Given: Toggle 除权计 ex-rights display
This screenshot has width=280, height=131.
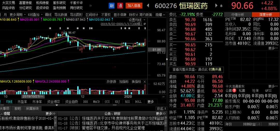Looking at the screenshot, I should 134,15.
